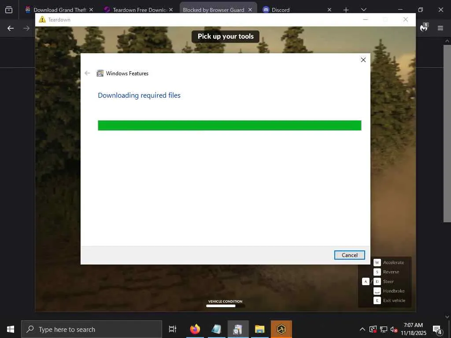Viewport: 451px width, 338px height.
Task: Open File Explorer from taskbar
Action: [x=260, y=329]
